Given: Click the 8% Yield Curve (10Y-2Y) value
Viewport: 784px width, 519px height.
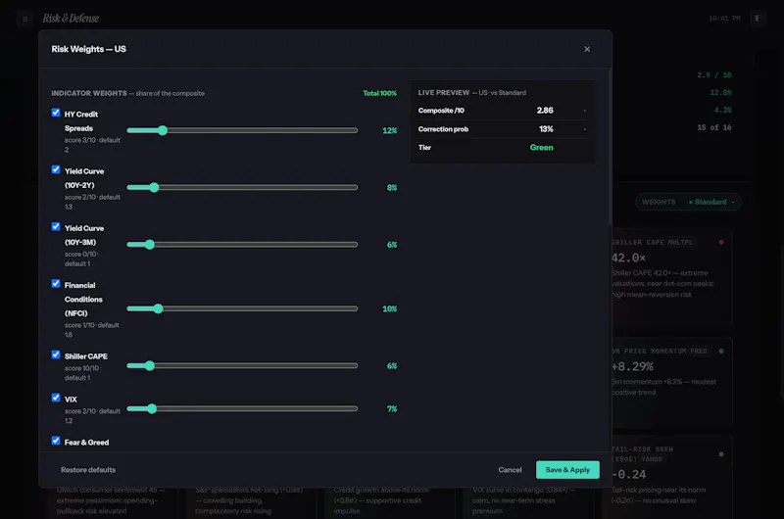Looking at the screenshot, I should click(392, 187).
